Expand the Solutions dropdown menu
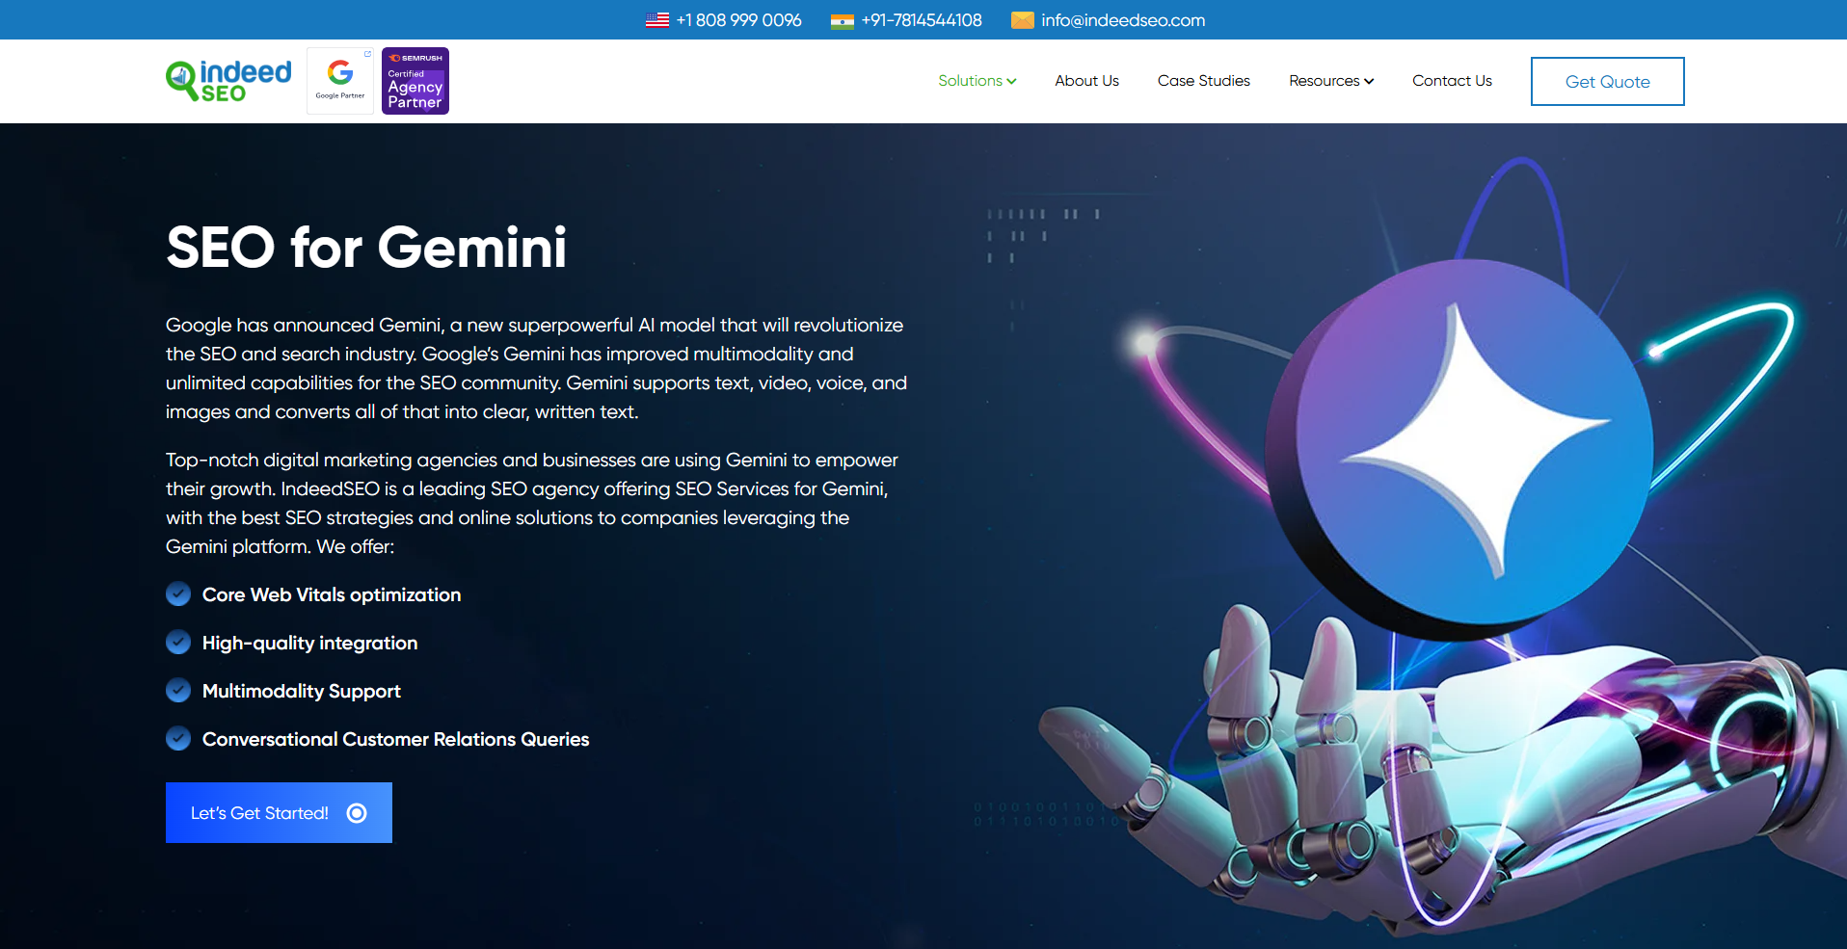 tap(977, 81)
